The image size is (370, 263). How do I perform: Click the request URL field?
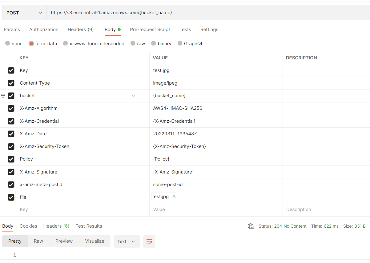tap(208, 13)
